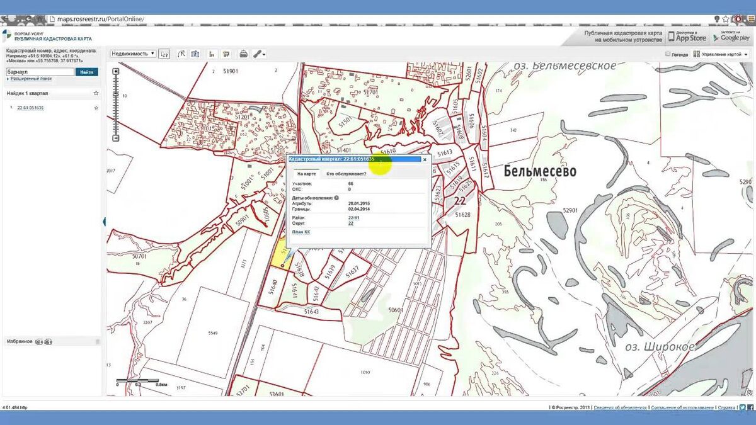Click the browser address bar URL
The width and height of the screenshot is (756, 425).
[101, 20]
